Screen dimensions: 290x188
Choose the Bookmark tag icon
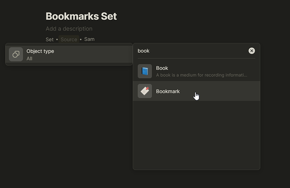(145, 91)
